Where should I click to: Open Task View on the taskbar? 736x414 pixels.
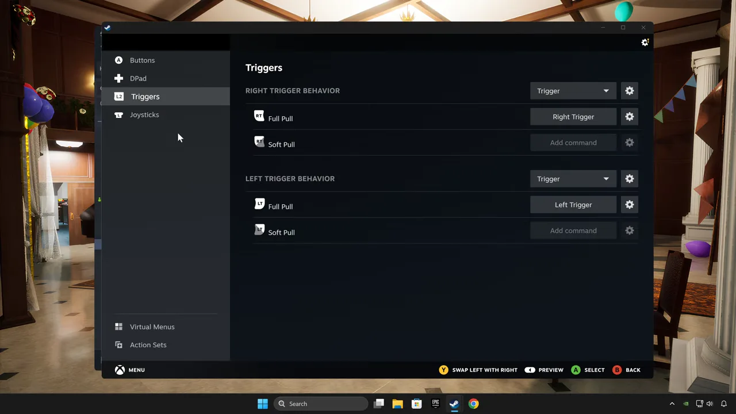[378, 404]
